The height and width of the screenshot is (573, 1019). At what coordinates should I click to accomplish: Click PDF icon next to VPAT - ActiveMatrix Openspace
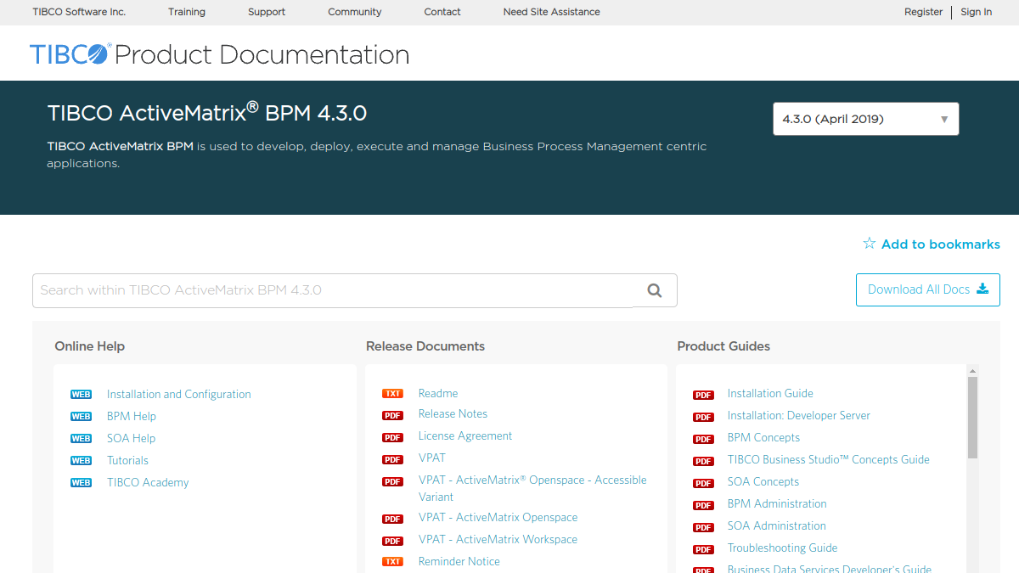pos(392,520)
